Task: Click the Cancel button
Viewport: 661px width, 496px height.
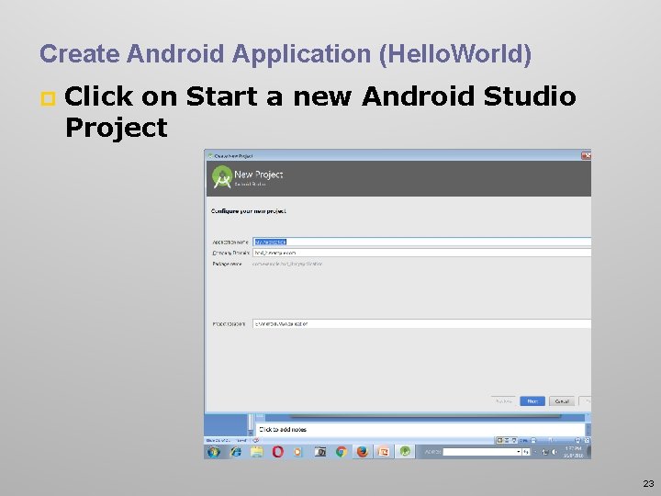Action: tap(562, 401)
